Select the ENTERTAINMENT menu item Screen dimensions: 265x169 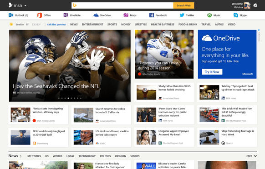coord(92,25)
